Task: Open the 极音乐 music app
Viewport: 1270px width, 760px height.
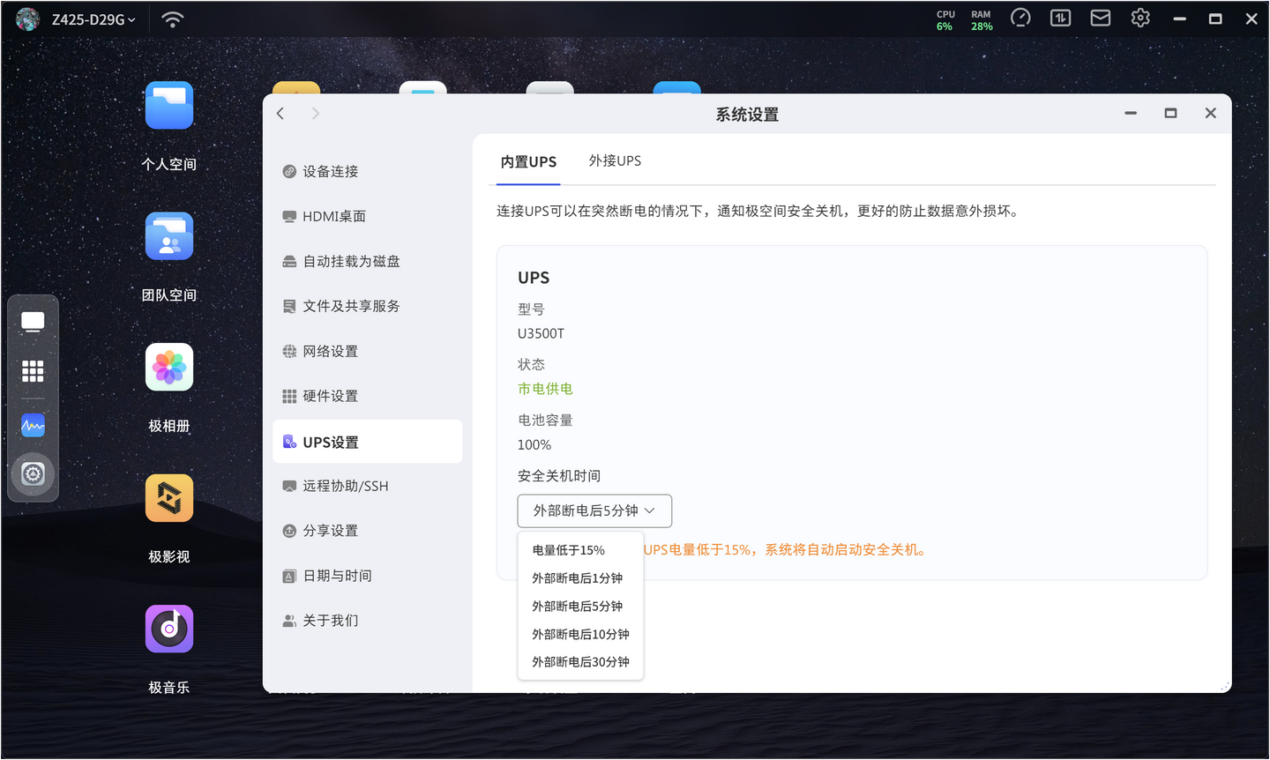Action: pyautogui.click(x=169, y=629)
